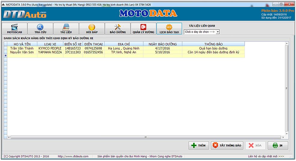Sort by ĐIỆN THOẠI column header
Image resolution: width=296 pixels, height=161 pixels.
click(x=93, y=44)
